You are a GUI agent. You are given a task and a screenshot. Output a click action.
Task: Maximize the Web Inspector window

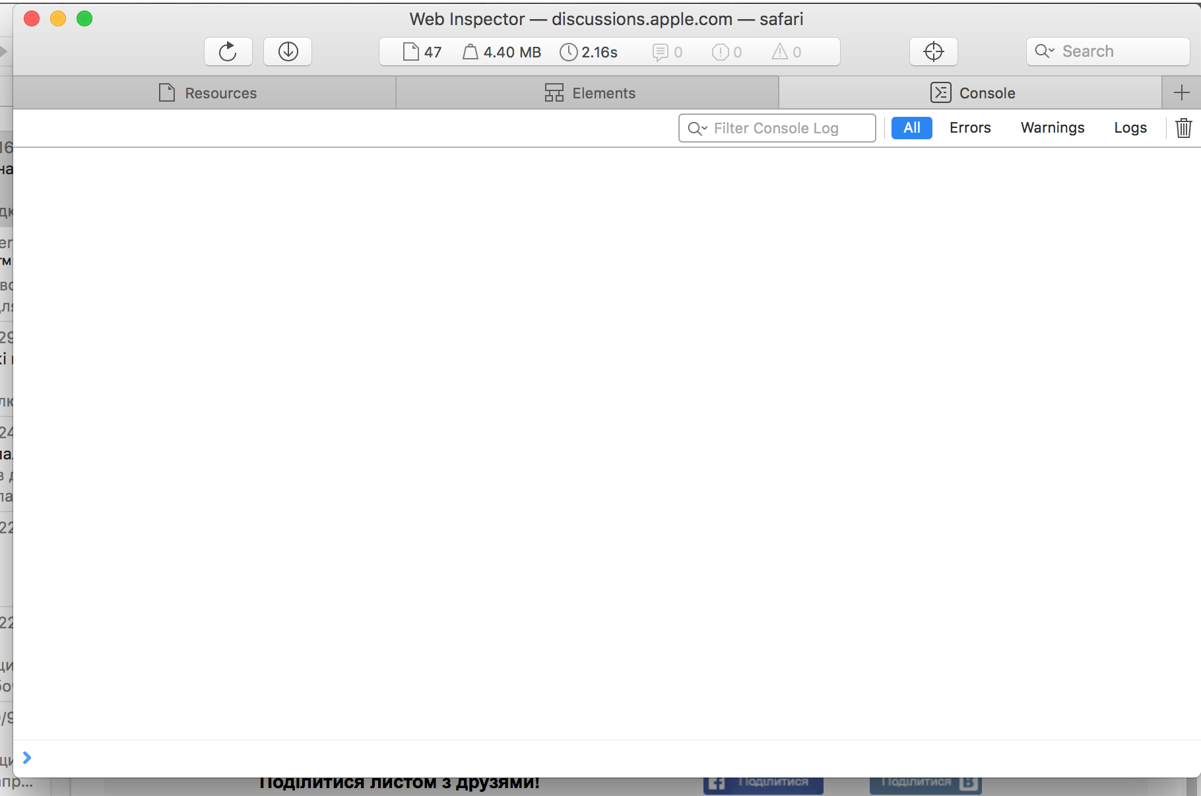coord(84,18)
